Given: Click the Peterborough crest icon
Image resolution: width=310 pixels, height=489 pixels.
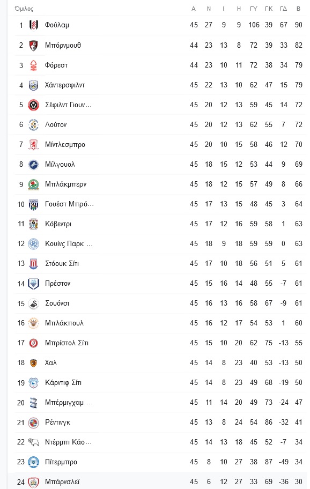Looking at the screenshot, I should tap(33, 462).
